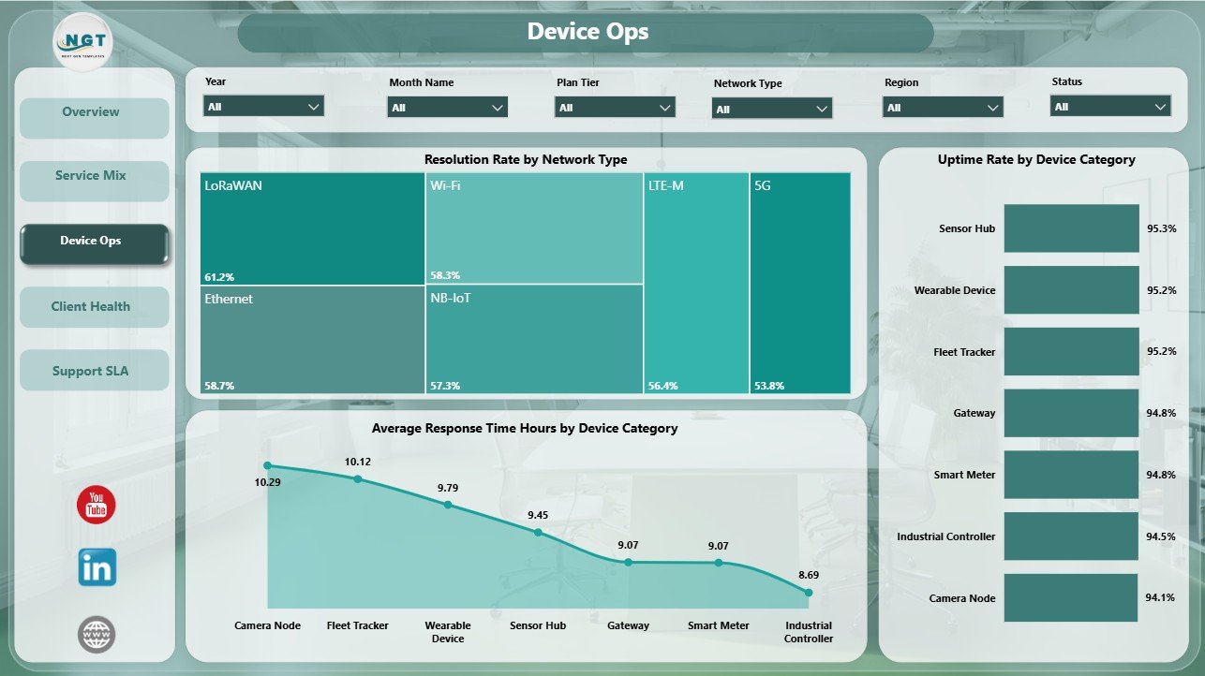This screenshot has height=676, width=1205.
Task: Open the Network Type dropdown
Action: [772, 110]
